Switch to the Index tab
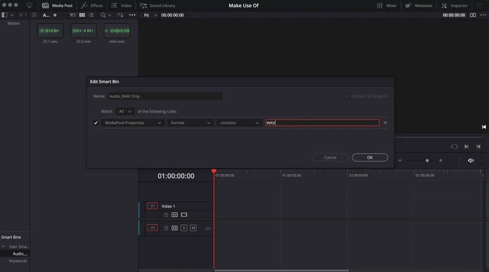This screenshot has width=489, height=272. click(121, 5)
